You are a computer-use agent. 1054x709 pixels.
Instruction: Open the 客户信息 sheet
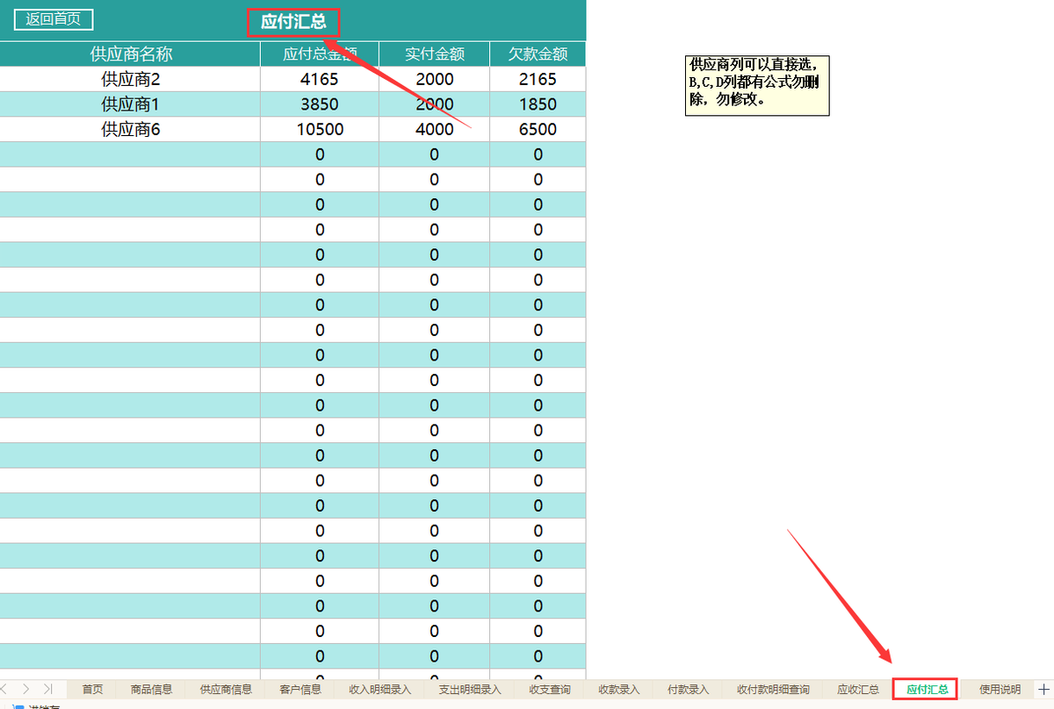pyautogui.click(x=299, y=689)
